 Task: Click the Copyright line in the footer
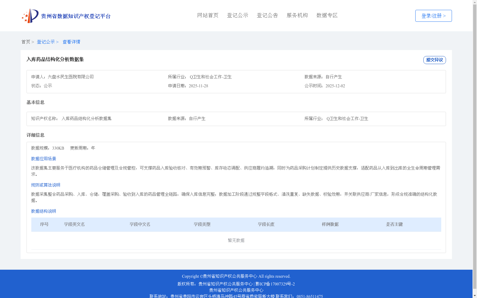click(x=236, y=276)
